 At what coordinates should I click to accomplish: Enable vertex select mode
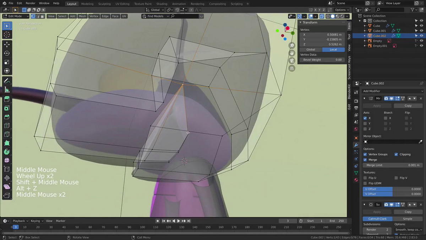[x=33, y=16]
